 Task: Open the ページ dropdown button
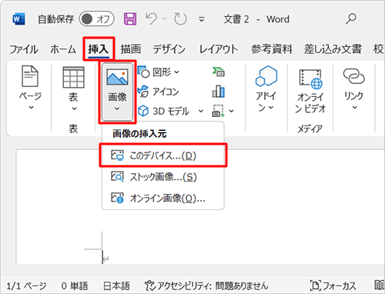(30, 87)
